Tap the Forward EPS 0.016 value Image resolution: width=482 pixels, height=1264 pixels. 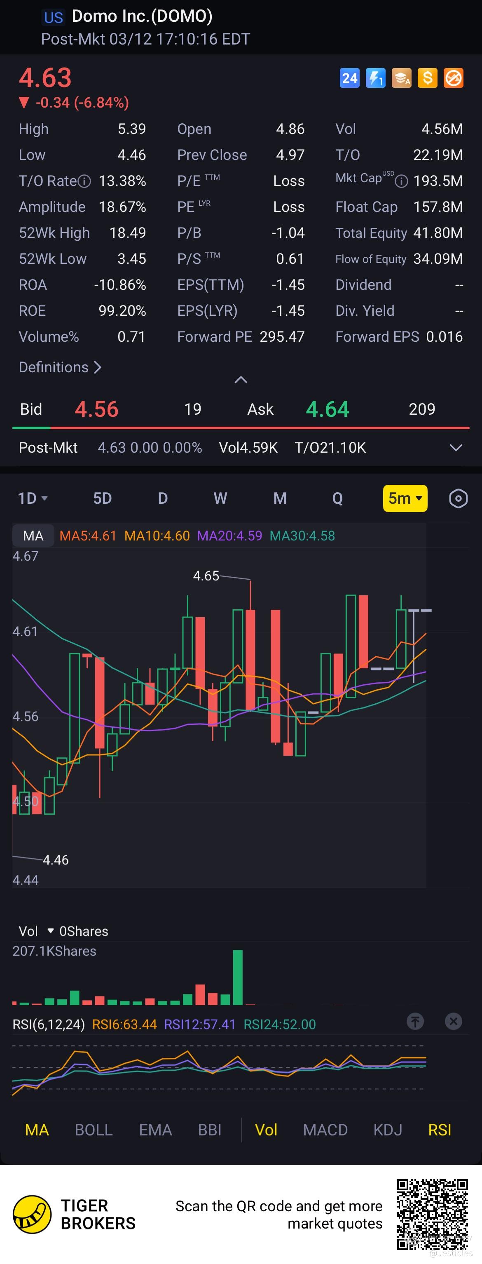coord(444,336)
